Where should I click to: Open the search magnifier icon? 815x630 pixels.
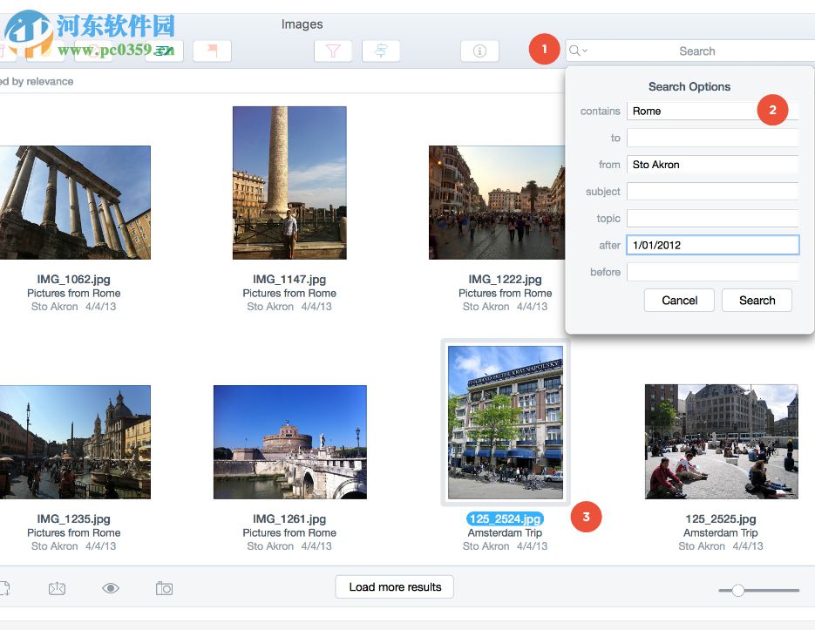(x=574, y=51)
